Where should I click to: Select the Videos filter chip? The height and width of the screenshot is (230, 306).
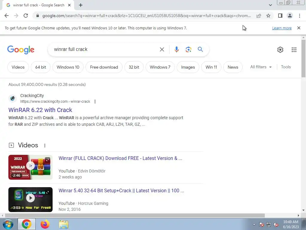click(18, 67)
